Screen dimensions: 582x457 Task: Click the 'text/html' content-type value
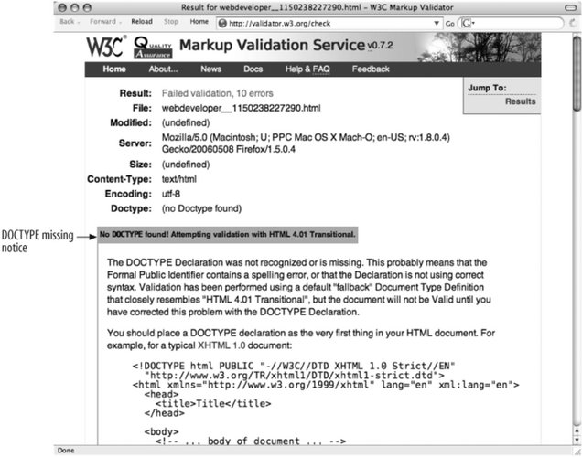click(x=179, y=179)
